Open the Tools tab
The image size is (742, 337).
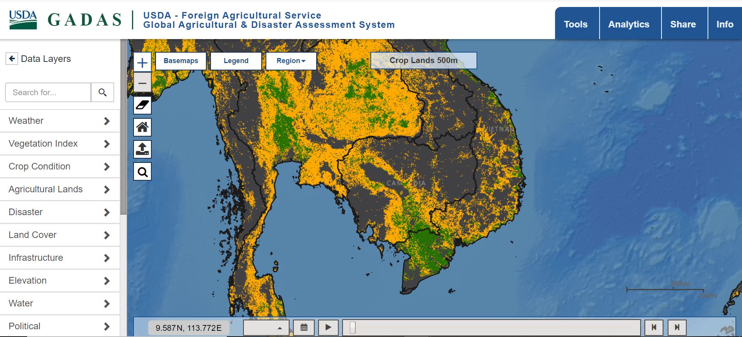click(x=576, y=24)
